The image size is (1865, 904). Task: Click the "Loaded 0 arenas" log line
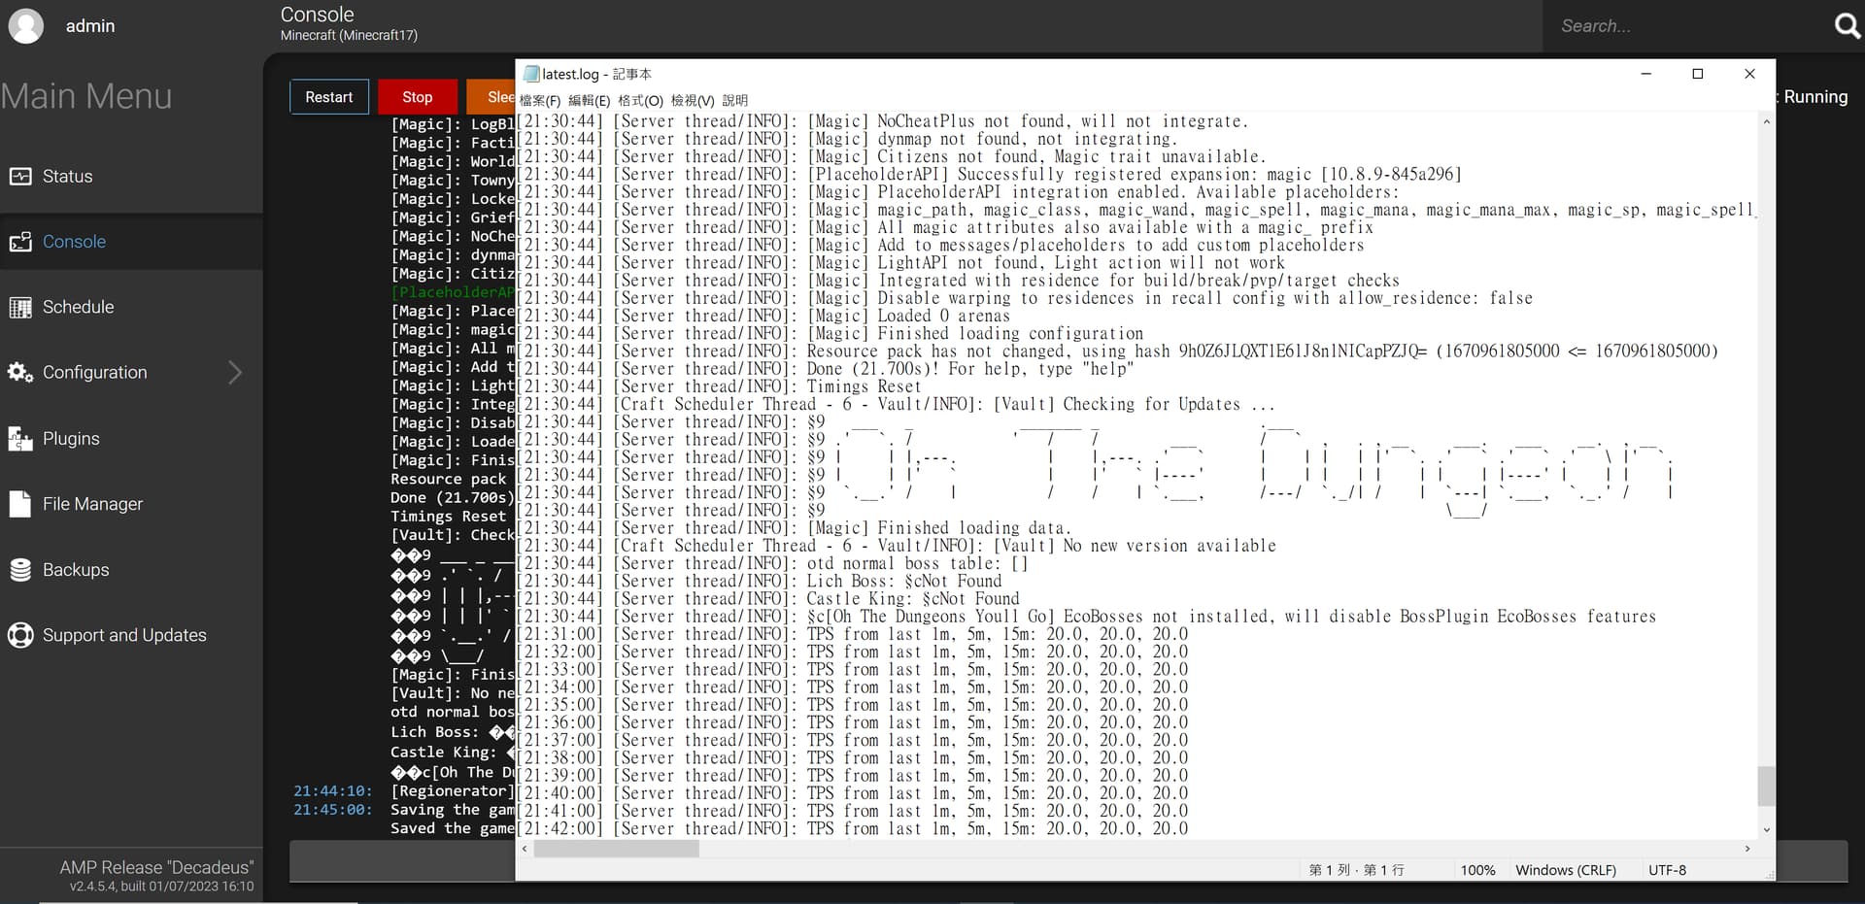[x=763, y=316]
